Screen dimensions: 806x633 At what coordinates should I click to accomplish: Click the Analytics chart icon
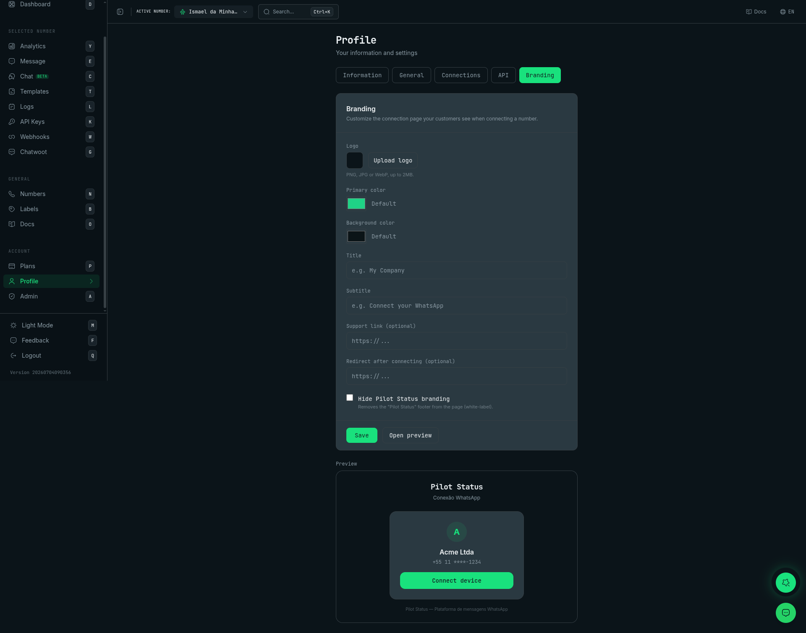(x=12, y=46)
